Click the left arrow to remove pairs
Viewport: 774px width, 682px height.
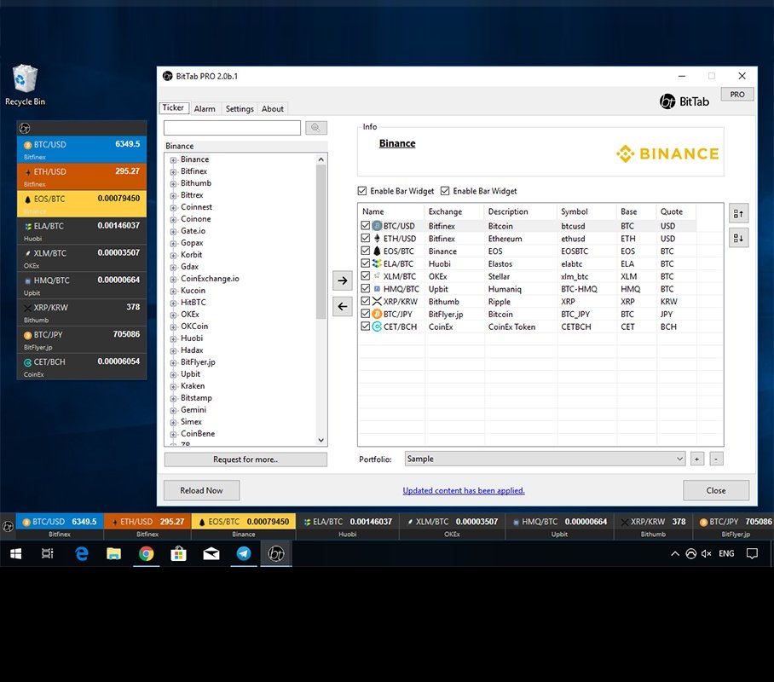point(342,306)
